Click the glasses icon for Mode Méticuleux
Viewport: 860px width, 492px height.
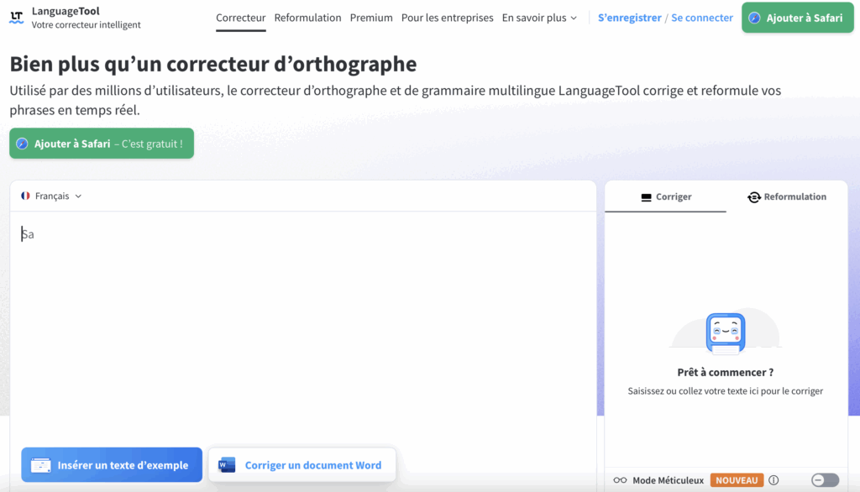[620, 480]
